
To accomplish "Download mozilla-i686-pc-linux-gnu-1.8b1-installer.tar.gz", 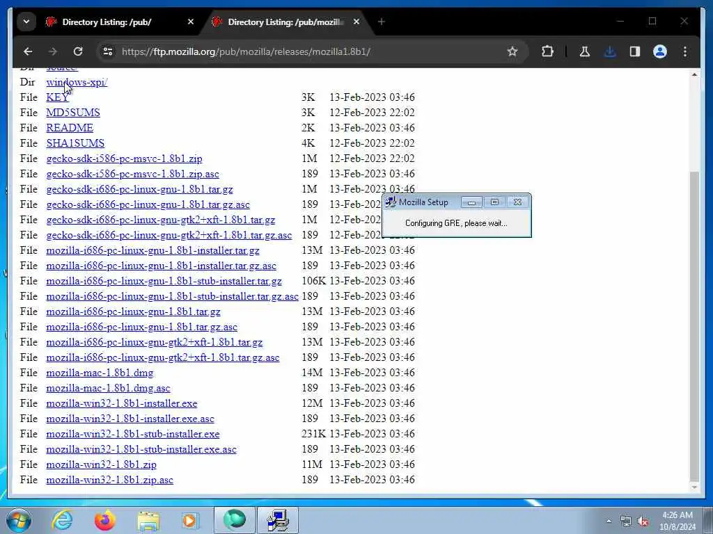I will pyautogui.click(x=152, y=250).
